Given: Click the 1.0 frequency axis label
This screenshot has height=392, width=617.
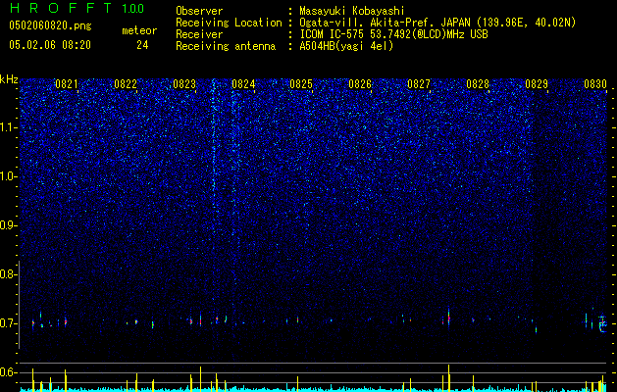Looking at the screenshot, I should pos(8,176).
